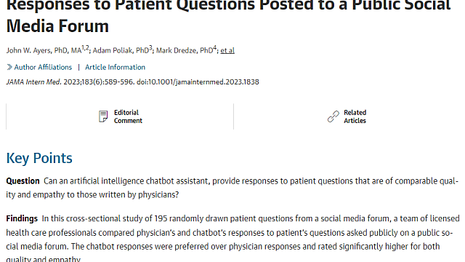The image size is (465, 262).
Task: Select author name Adam Poliak
Action: coord(113,50)
